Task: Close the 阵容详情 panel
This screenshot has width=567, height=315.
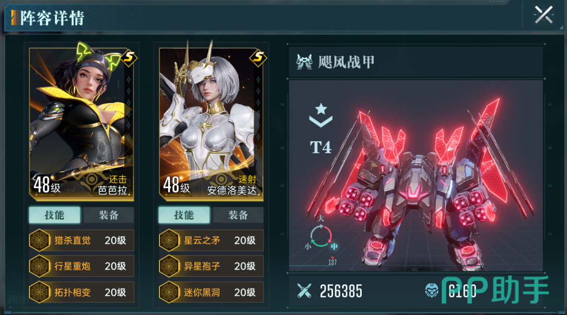Action: pyautogui.click(x=543, y=15)
